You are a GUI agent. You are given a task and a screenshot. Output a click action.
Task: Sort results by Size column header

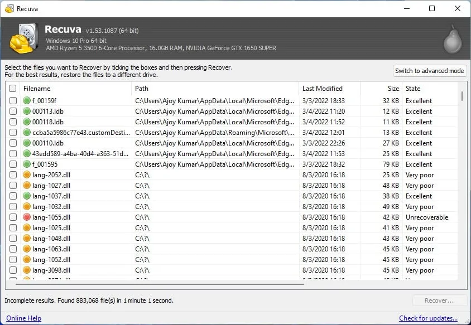coord(393,89)
